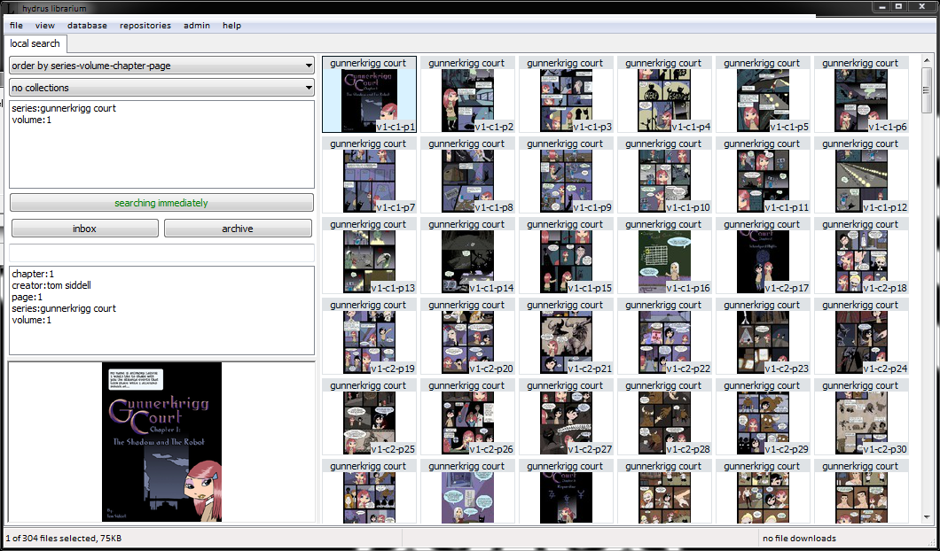Screen dimensions: 940x551
Task: Select thumbnail v1-c1-p1
Action: [x=369, y=95]
